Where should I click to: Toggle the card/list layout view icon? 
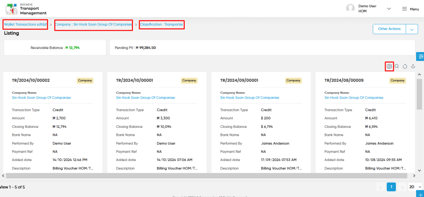389,67
